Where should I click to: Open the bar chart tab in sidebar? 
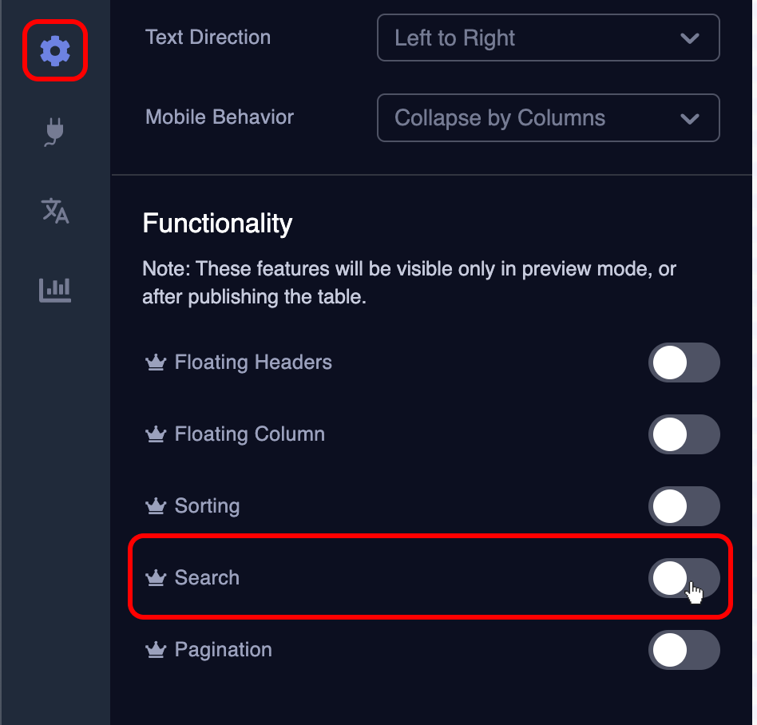coord(55,290)
